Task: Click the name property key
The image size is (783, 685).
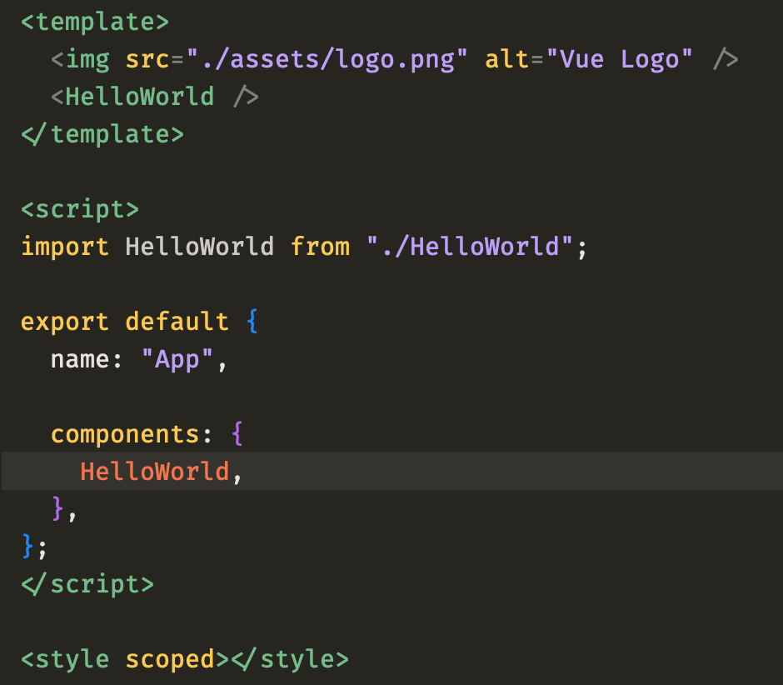Action: click(80, 360)
